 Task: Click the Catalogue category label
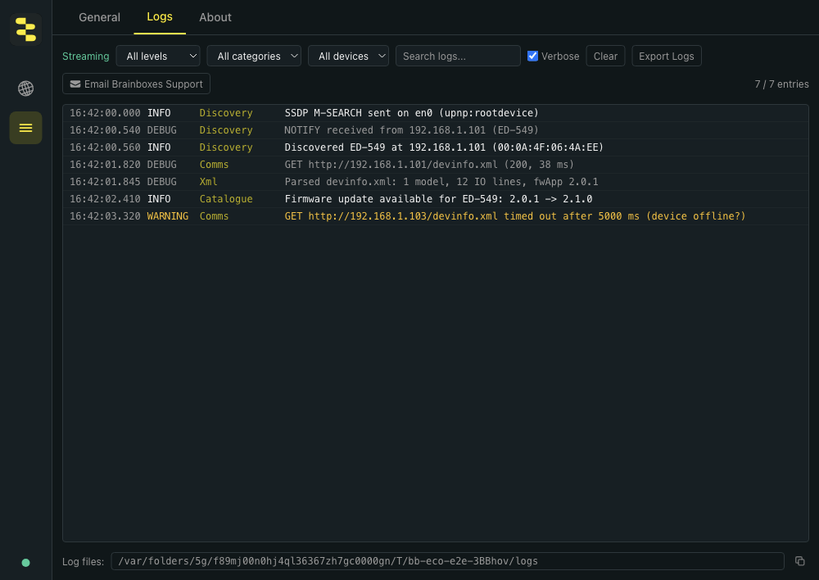point(226,199)
